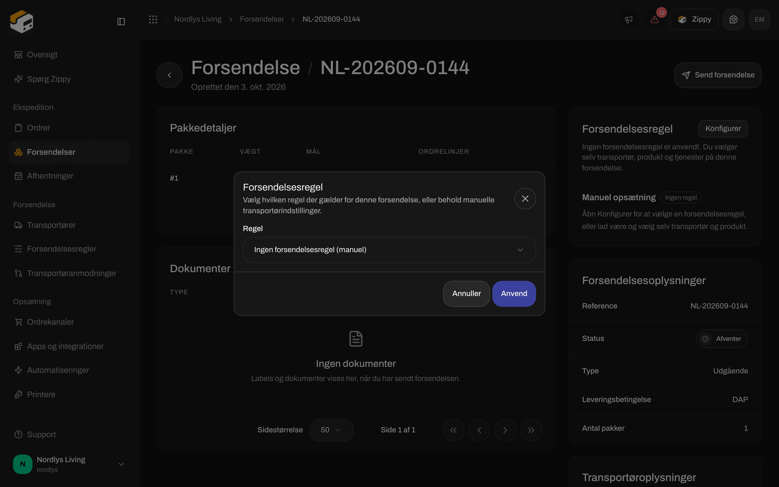Click the Reference value NL-202609-0144
This screenshot has width=779, height=487.
pos(719,306)
